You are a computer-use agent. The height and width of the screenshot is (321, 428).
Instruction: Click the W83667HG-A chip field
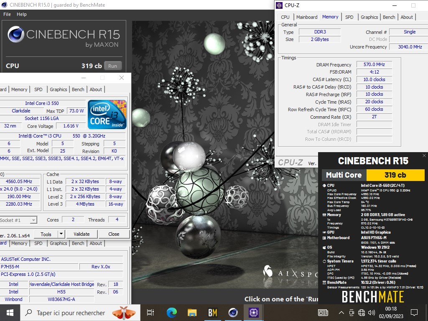[61, 299]
